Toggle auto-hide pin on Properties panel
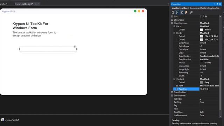Screen dimensions: 224x126 click(217, 4)
